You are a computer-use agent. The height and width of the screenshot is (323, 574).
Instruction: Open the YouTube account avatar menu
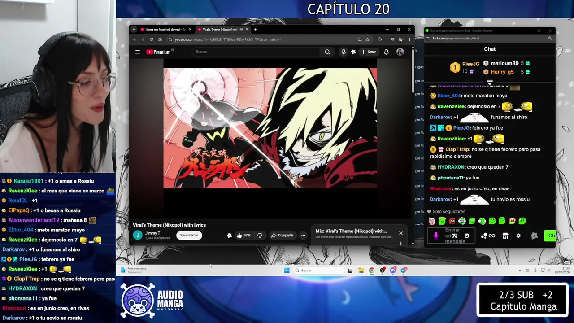(x=400, y=52)
